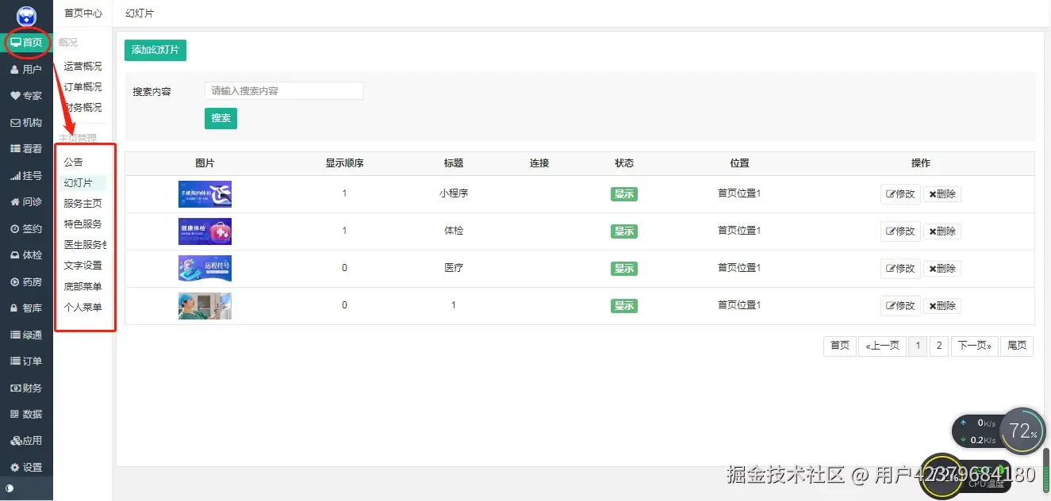Edit the 医疗 slide with 修改
Image resolution: width=1051 pixels, height=501 pixels.
pyautogui.click(x=900, y=269)
